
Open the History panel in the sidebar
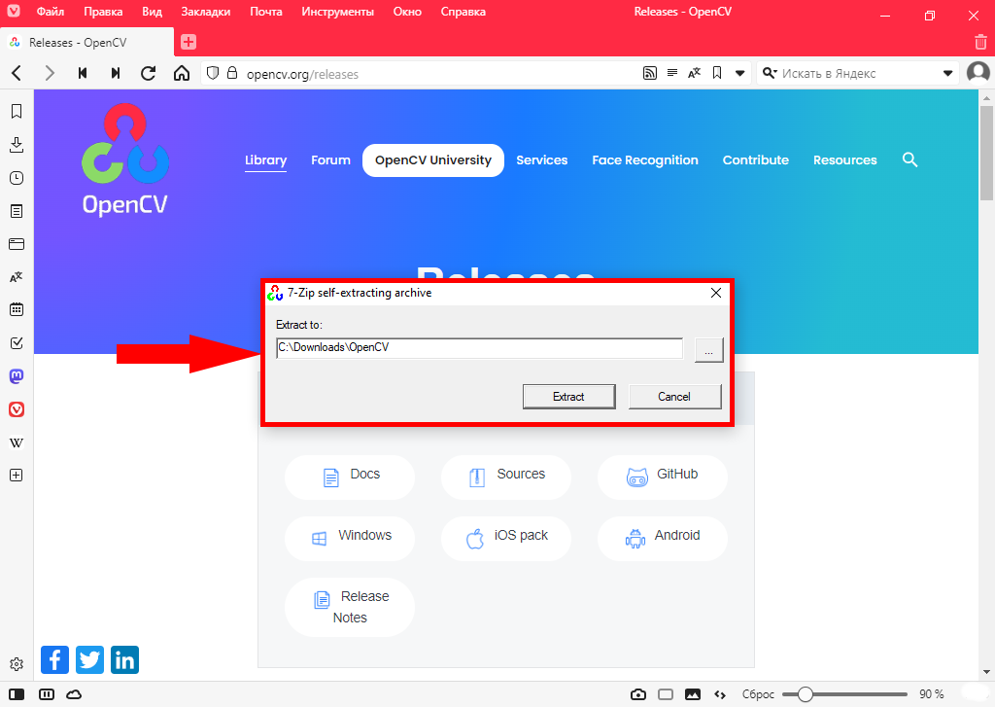click(17, 177)
